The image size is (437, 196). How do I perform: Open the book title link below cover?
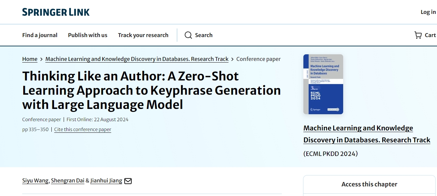(367, 134)
